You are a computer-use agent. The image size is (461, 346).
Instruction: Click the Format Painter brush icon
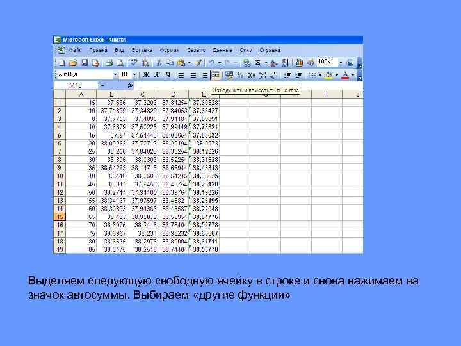point(198,62)
